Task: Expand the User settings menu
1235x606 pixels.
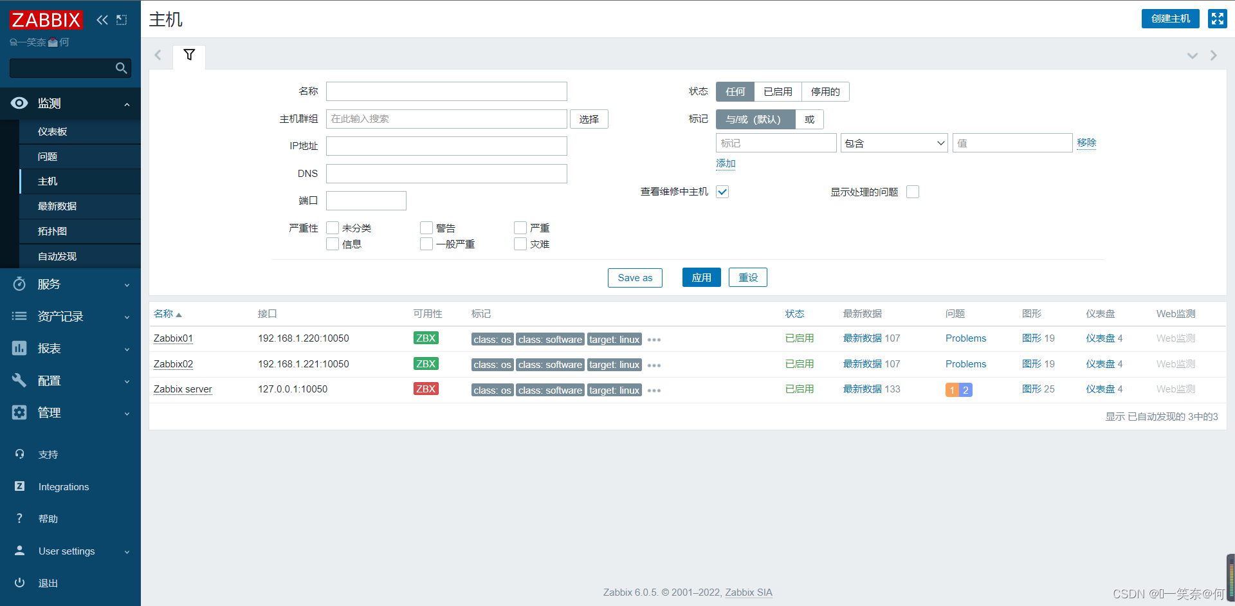Action: [127, 552]
